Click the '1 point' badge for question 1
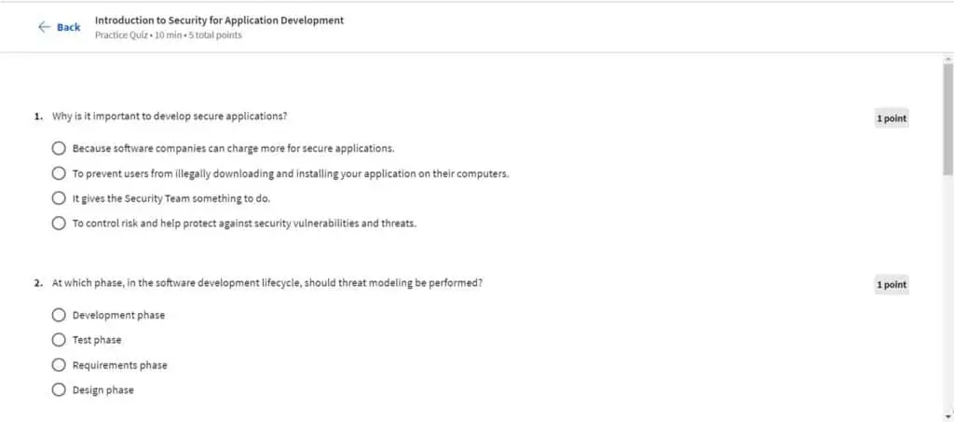 [x=892, y=118]
